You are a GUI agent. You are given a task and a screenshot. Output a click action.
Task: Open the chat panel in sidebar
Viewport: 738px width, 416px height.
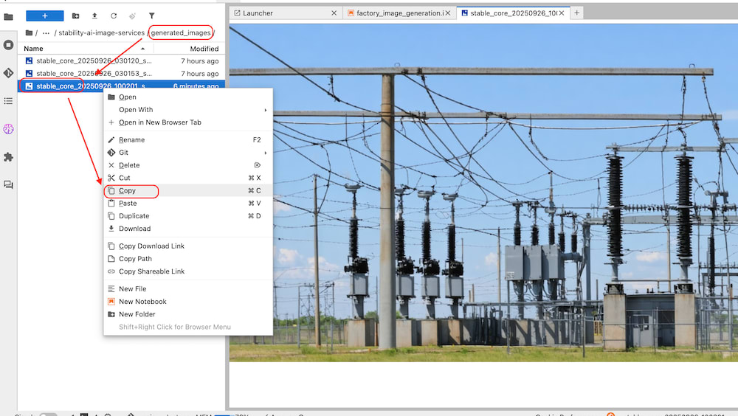coord(8,184)
